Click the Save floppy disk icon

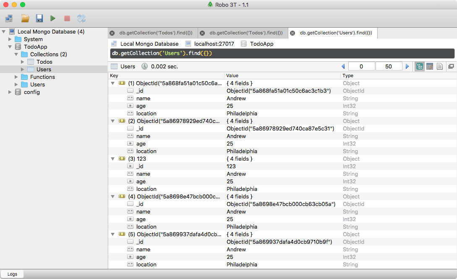click(x=39, y=18)
